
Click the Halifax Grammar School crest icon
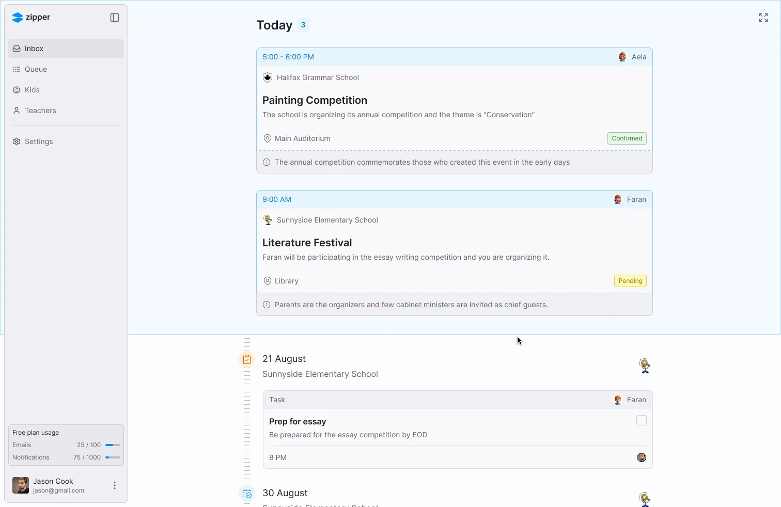(268, 77)
